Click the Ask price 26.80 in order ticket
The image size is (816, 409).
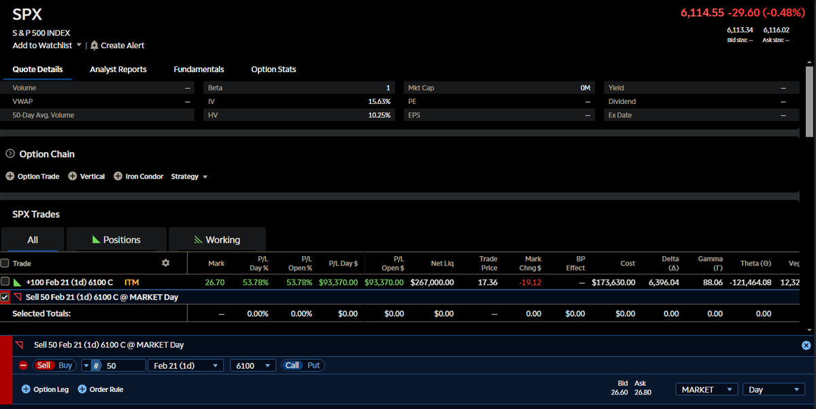click(x=642, y=392)
